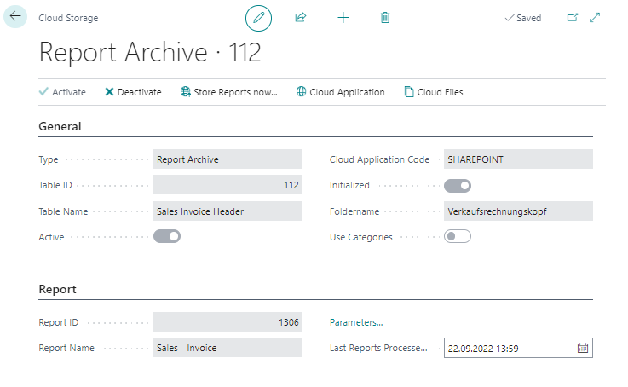The image size is (628, 387).
Task: Click the Saved status indicator
Action: [523, 18]
